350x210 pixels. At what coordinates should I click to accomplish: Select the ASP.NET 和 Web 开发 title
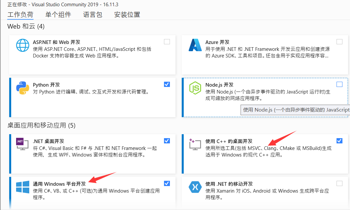[x=57, y=42]
